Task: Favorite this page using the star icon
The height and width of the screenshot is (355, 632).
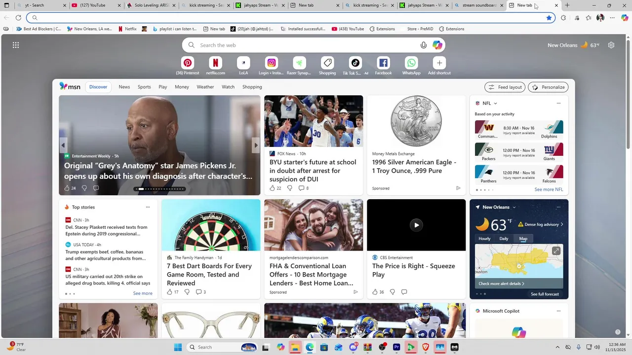Action: (x=549, y=18)
